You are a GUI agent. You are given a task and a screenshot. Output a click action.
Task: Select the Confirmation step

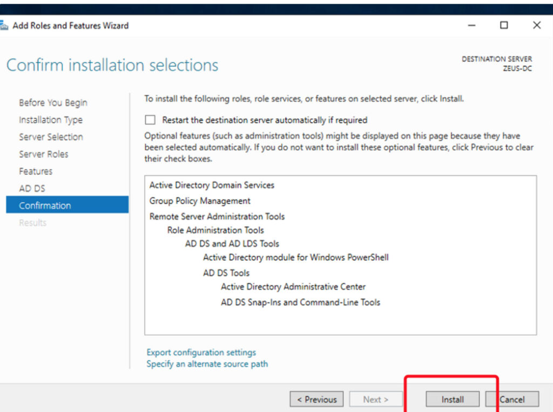click(x=45, y=205)
